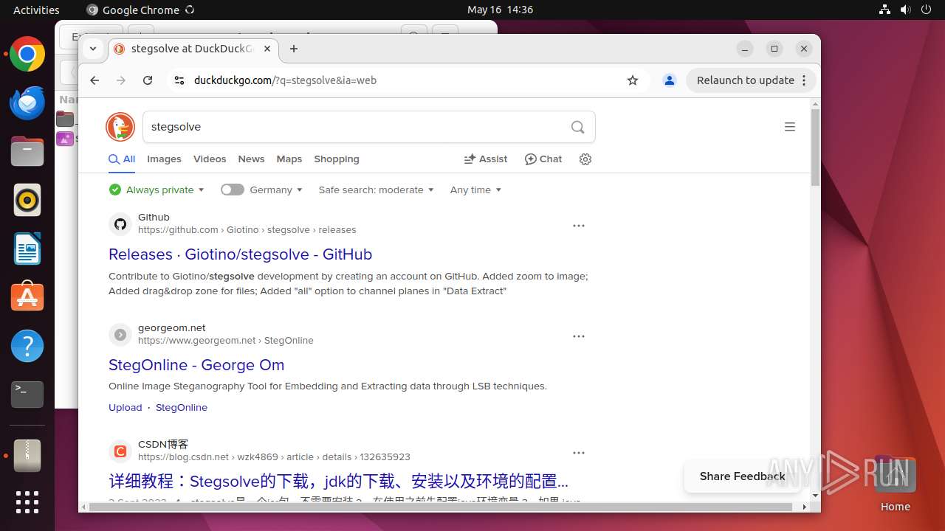Open the tab search dropdown arrow
The image size is (945, 531).
coord(93,49)
